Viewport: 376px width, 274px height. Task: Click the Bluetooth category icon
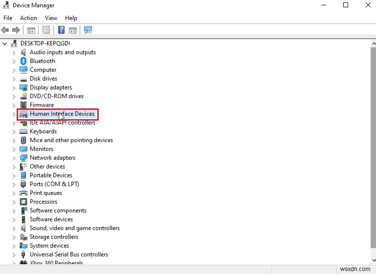pos(23,61)
